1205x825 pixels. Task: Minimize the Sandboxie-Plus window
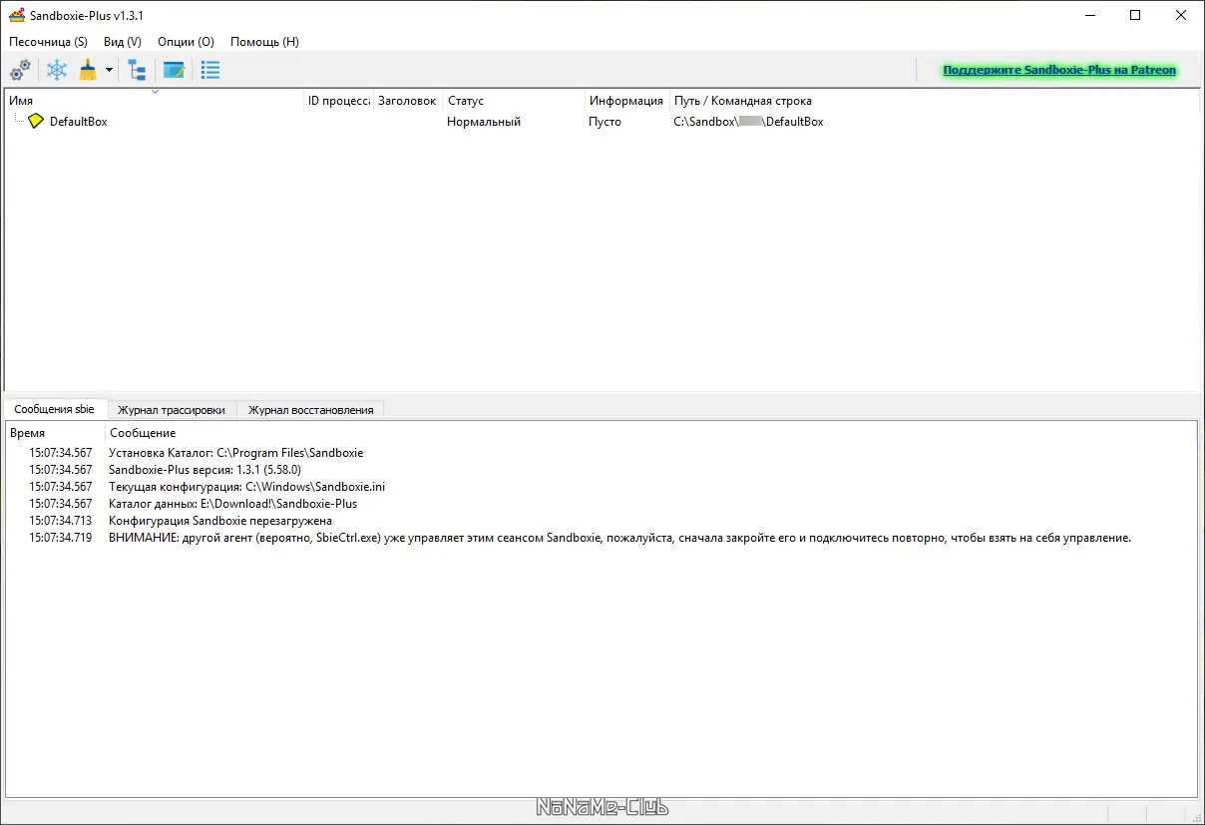[x=1088, y=15]
